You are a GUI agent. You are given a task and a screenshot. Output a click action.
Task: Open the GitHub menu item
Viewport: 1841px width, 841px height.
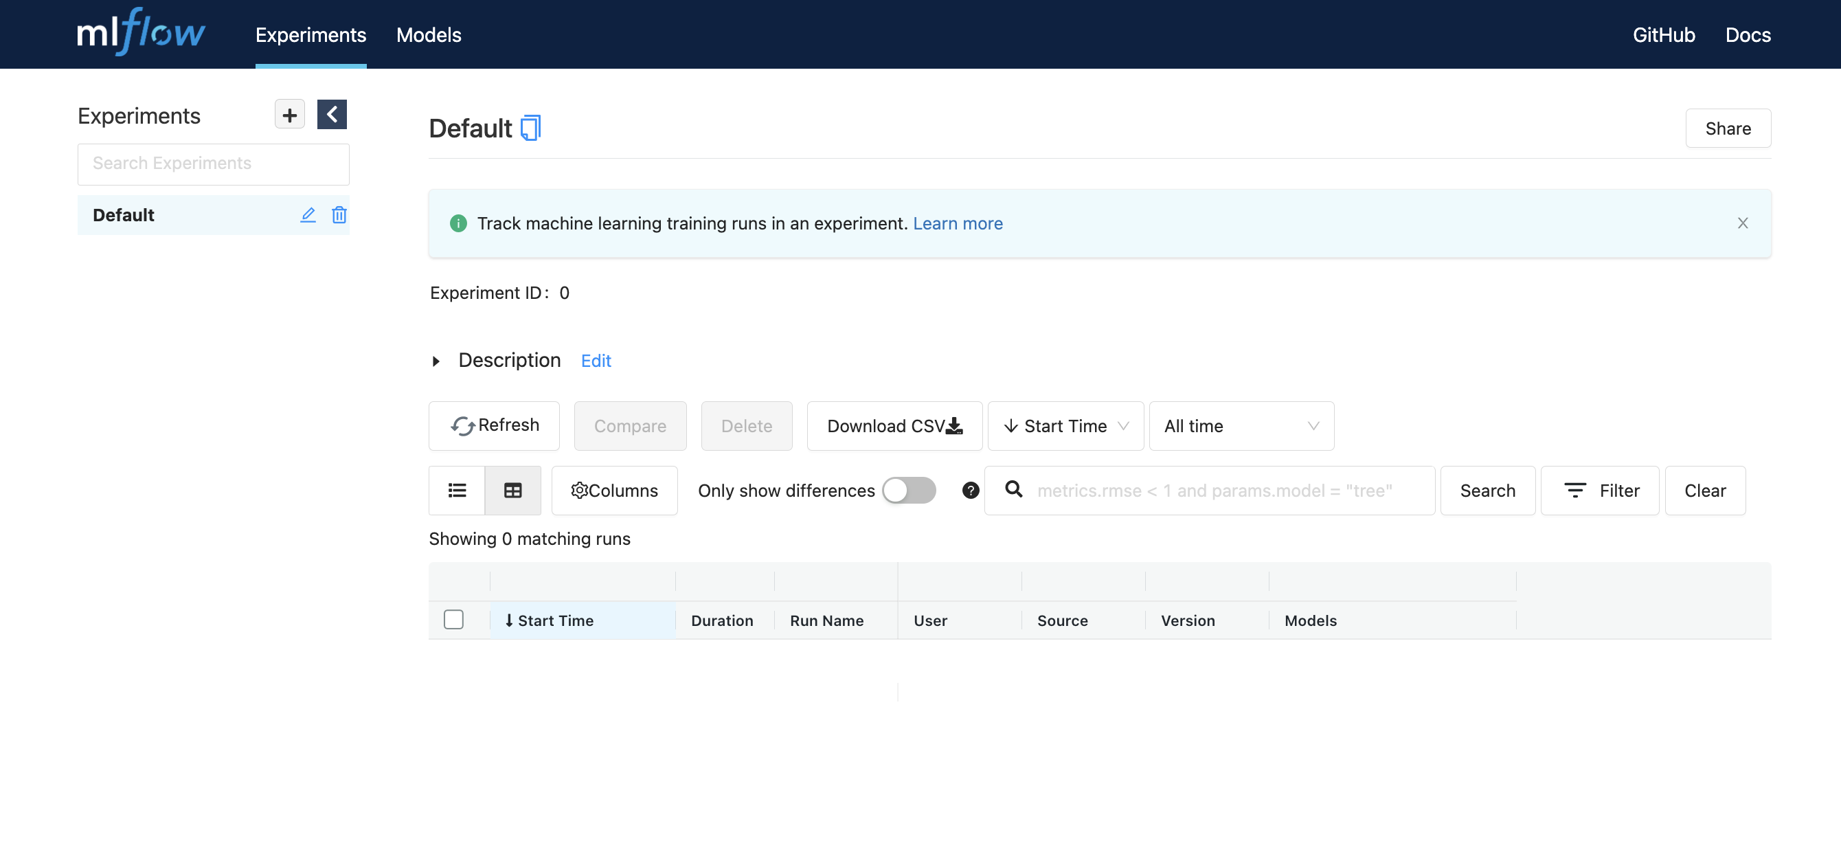(x=1664, y=34)
